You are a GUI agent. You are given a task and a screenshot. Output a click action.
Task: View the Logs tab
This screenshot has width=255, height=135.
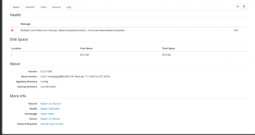(x=69, y=7)
